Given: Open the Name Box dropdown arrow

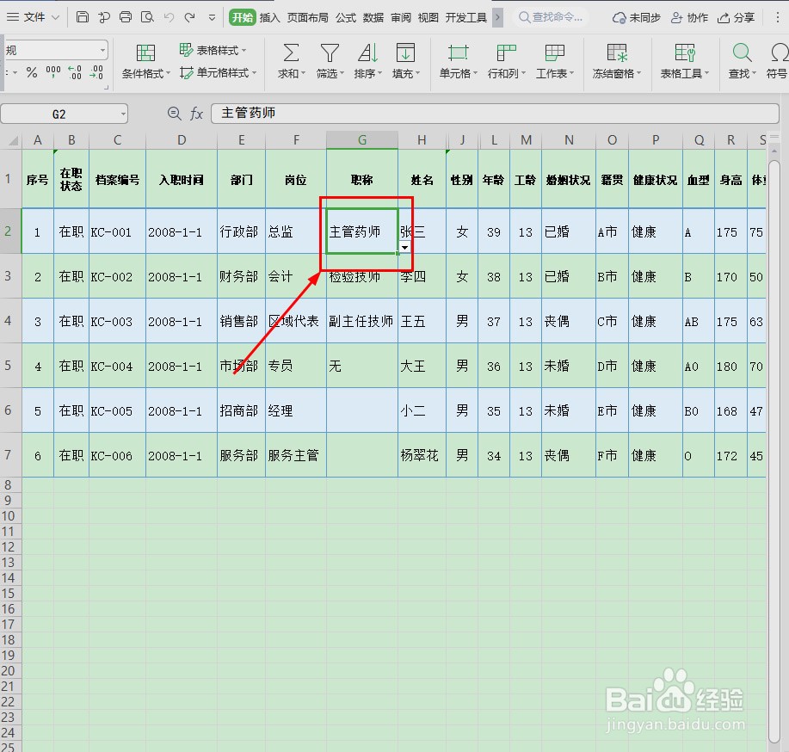Looking at the screenshot, I should click(123, 114).
